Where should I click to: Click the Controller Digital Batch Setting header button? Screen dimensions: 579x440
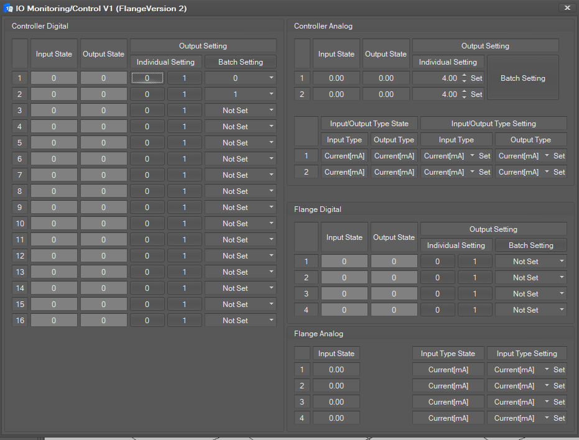point(241,62)
